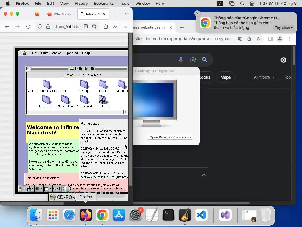Image resolution: width=302 pixels, height=227 pixels.
Task: Click the Control Strip left scroll arrow
Action: point(24,189)
